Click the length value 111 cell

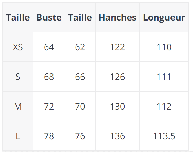pos(164,77)
